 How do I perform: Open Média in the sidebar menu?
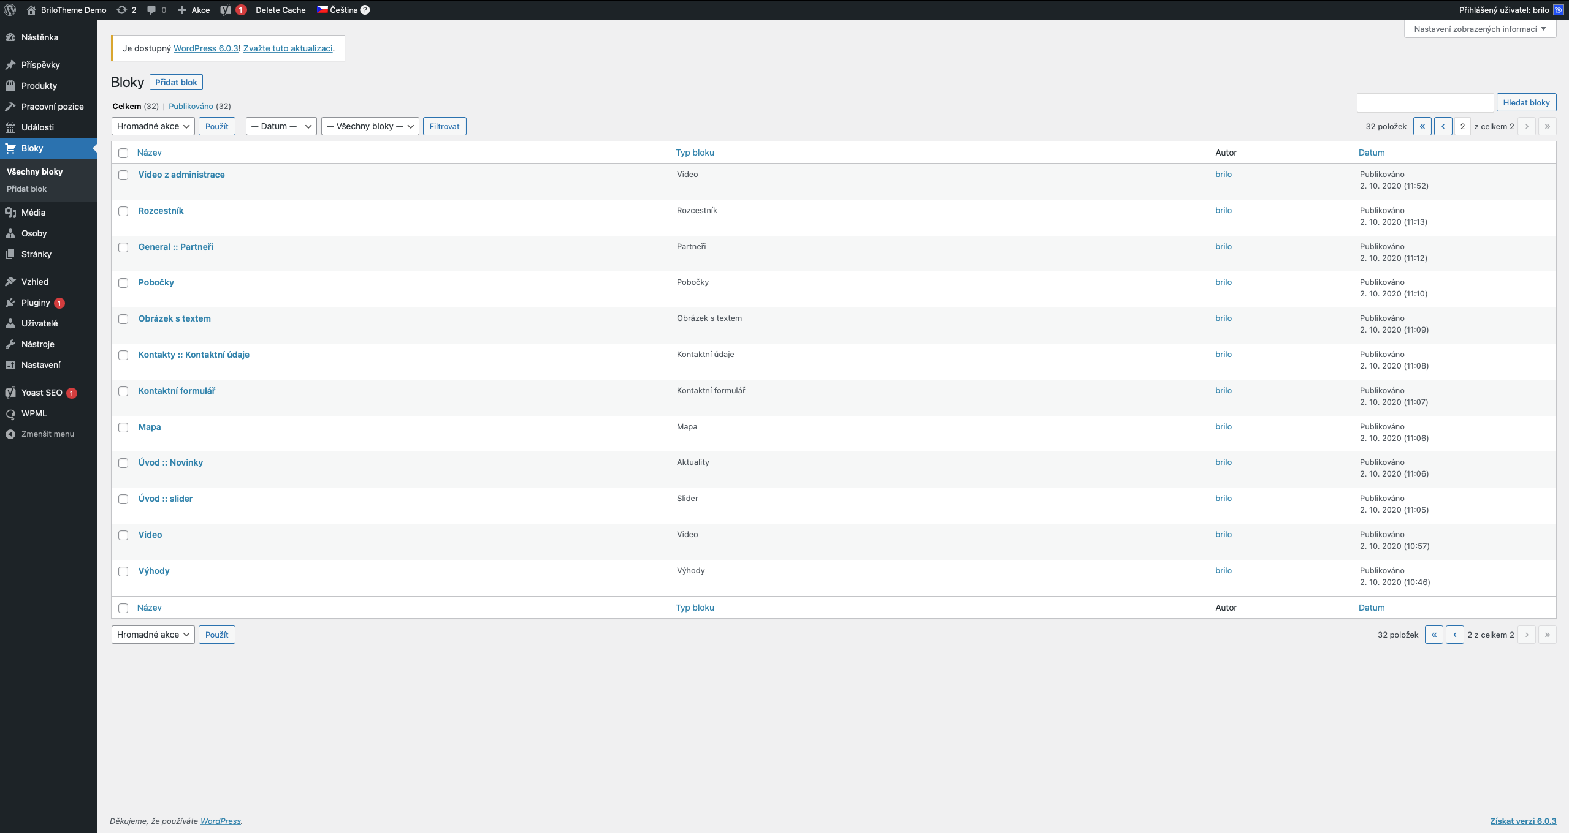[x=33, y=213]
